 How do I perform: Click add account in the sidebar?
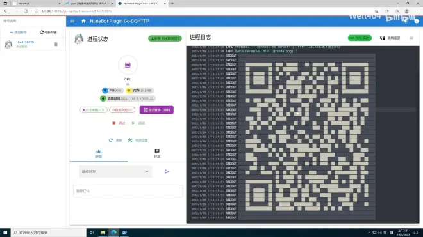point(19,32)
